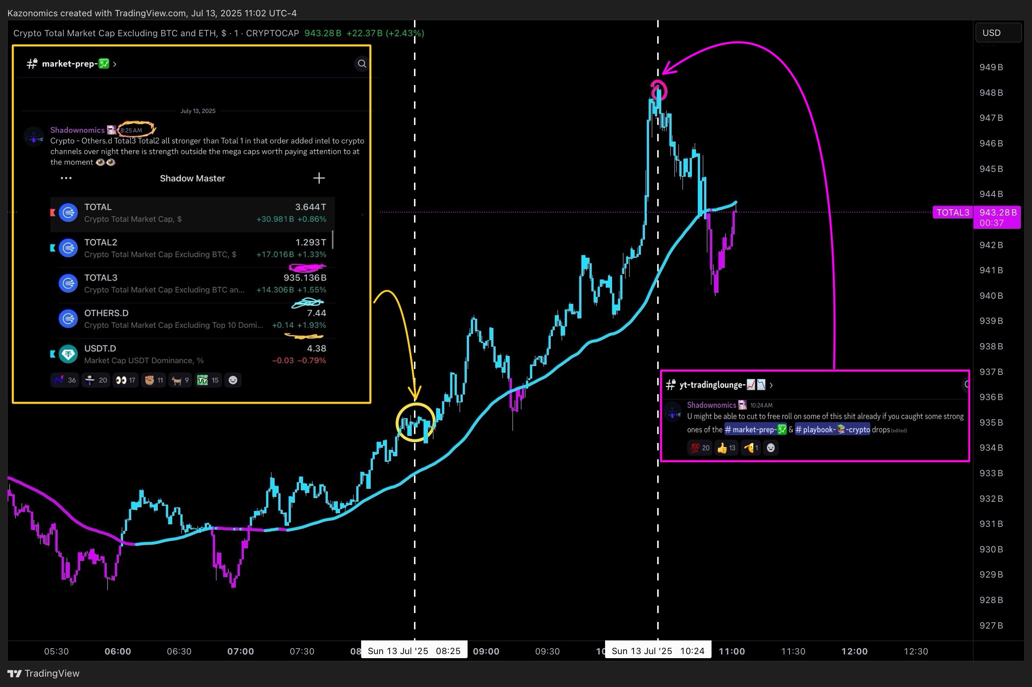
Task: Follow the #market-prep channel mention link
Action: (756, 429)
